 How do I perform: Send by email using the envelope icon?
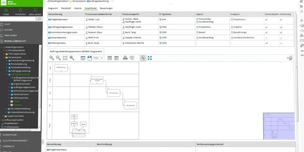coord(302,40)
